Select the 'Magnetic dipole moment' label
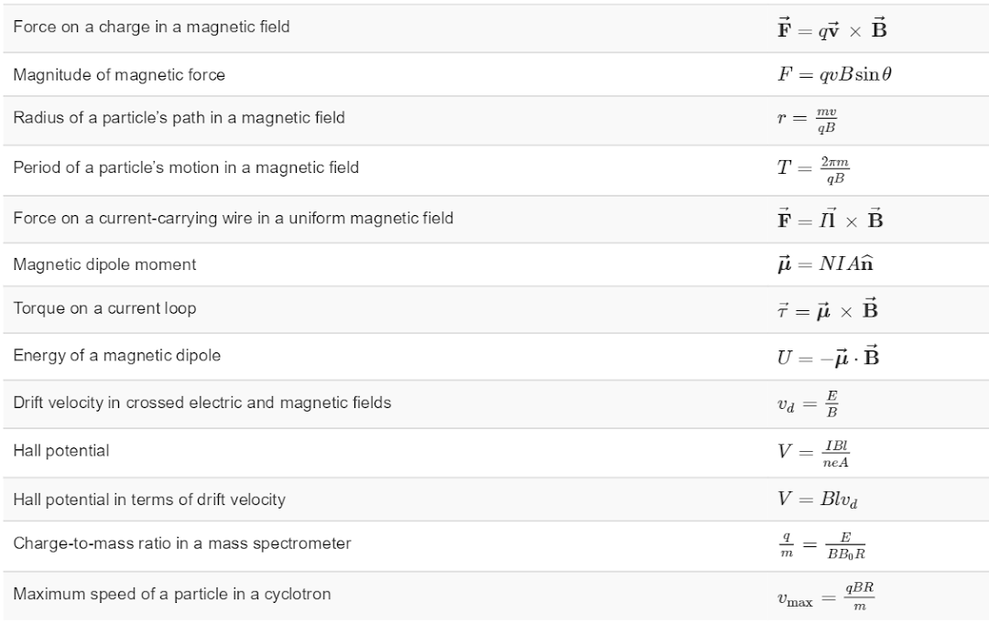Viewport: 989px width, 624px height. tap(104, 264)
